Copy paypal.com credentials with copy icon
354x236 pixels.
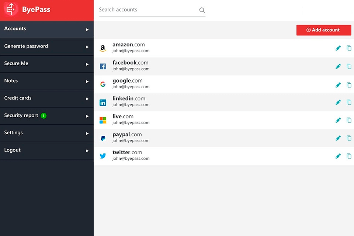pyautogui.click(x=349, y=138)
